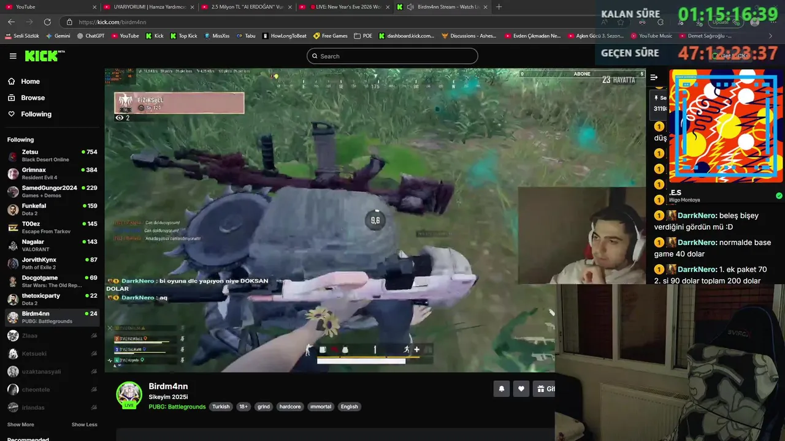
Task: Open HowLongToBeat bookmark
Action: click(x=285, y=36)
